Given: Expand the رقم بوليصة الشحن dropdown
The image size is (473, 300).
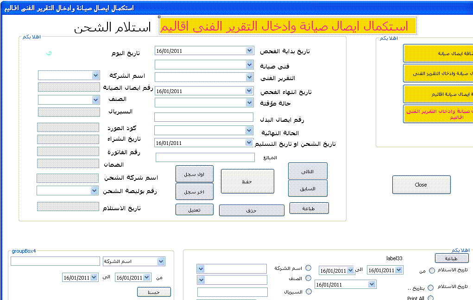Looking at the screenshot, I should pos(94,191).
